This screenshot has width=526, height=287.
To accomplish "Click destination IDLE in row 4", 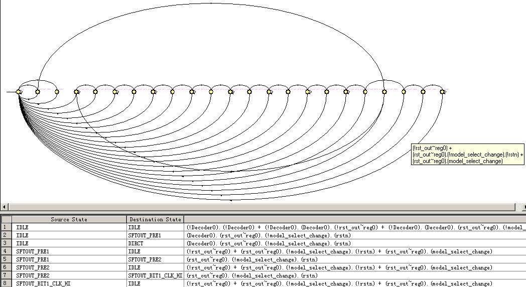I will click(x=155, y=251).
